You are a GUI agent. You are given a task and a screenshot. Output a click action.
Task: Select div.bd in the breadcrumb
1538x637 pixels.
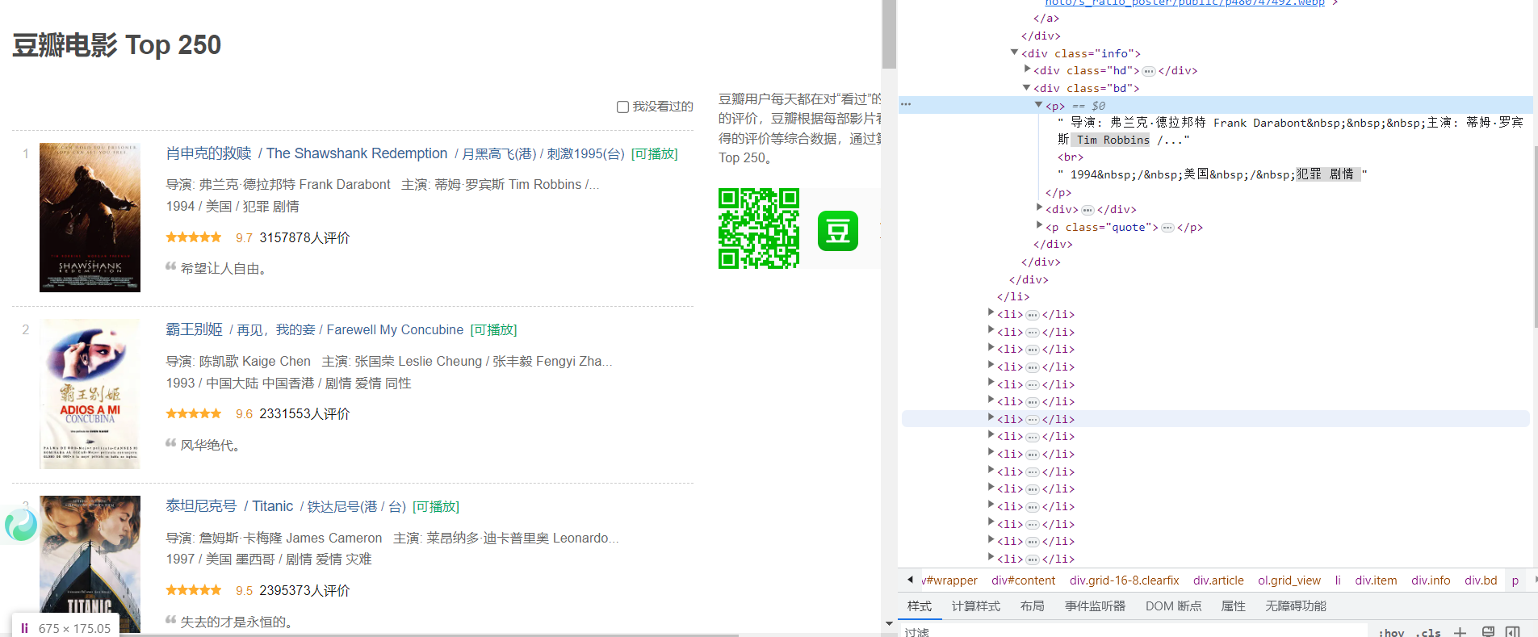pos(1481,580)
